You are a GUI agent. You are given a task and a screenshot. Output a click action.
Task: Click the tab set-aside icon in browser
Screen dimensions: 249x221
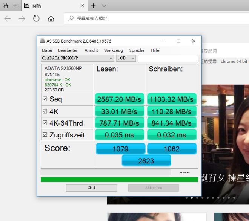point(15,6)
